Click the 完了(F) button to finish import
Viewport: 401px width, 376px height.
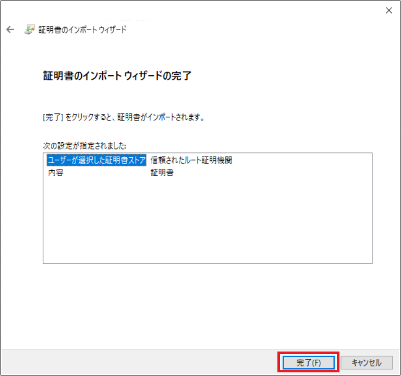(308, 362)
